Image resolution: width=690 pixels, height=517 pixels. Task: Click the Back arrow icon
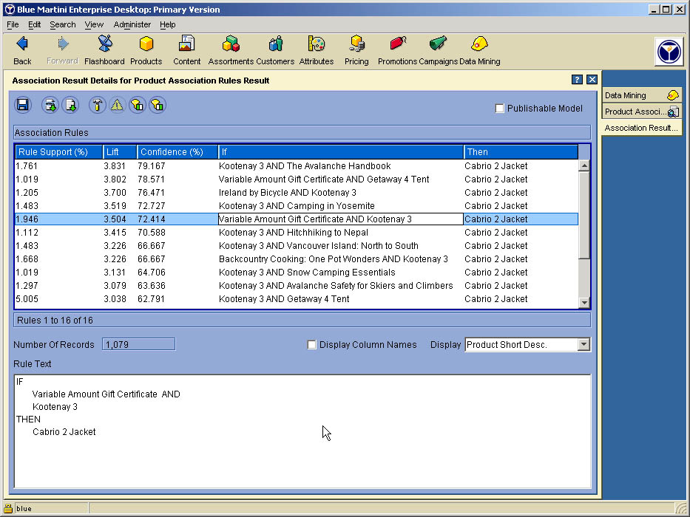pos(22,44)
